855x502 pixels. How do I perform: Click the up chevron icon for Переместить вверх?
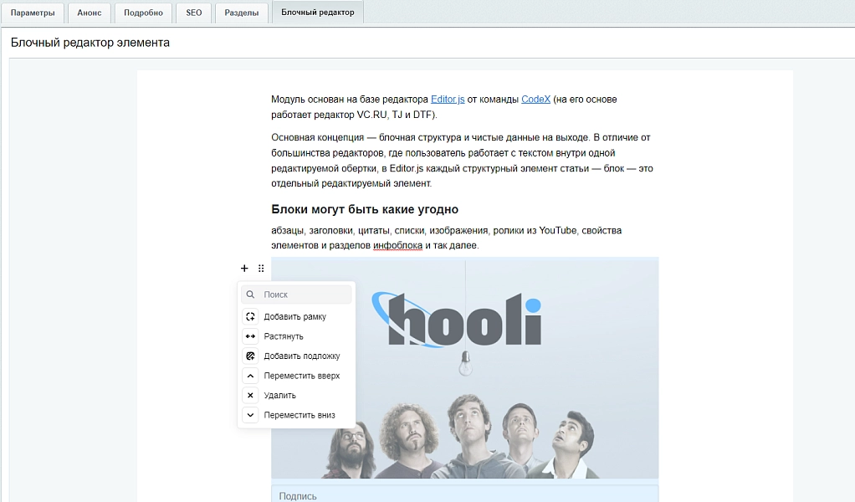click(x=250, y=376)
